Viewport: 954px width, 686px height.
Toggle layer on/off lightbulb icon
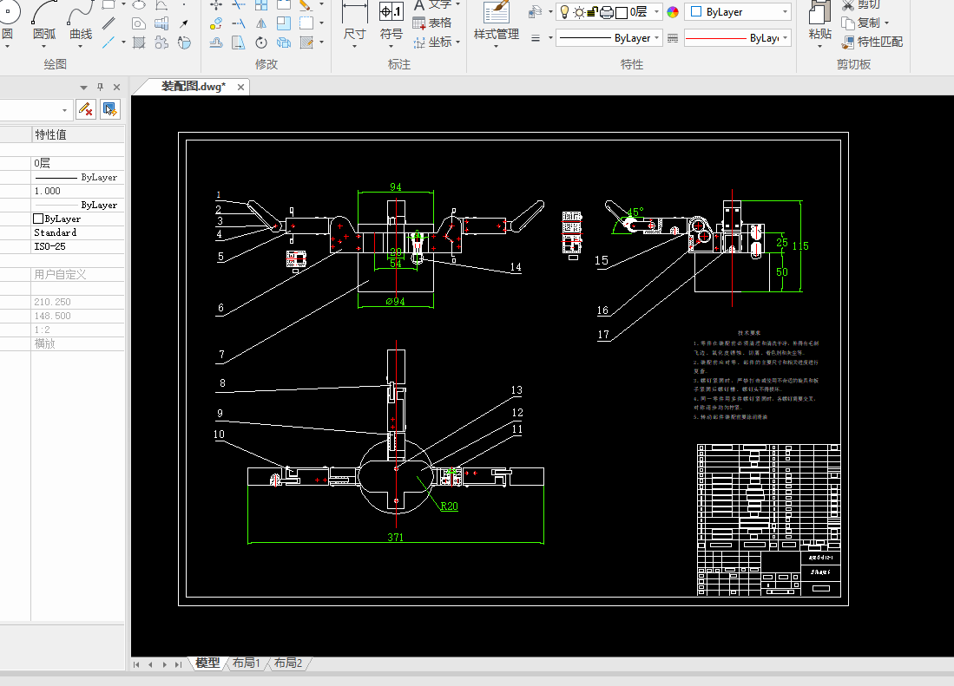coord(563,12)
